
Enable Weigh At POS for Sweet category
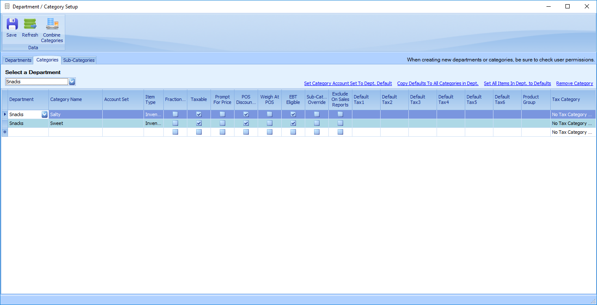[269, 123]
